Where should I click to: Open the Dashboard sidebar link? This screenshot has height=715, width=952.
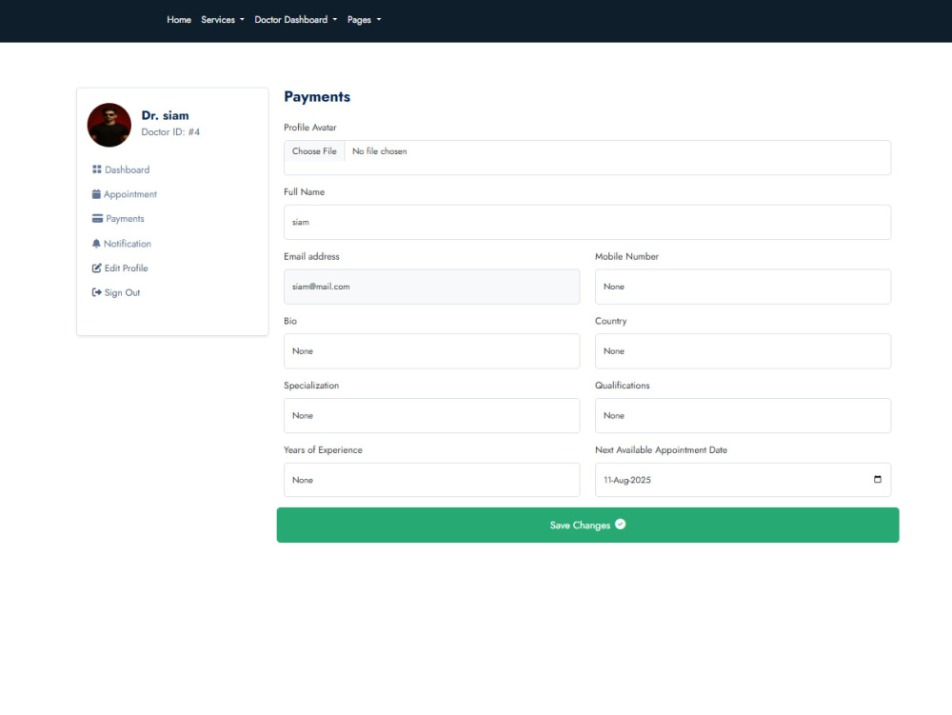(x=121, y=169)
